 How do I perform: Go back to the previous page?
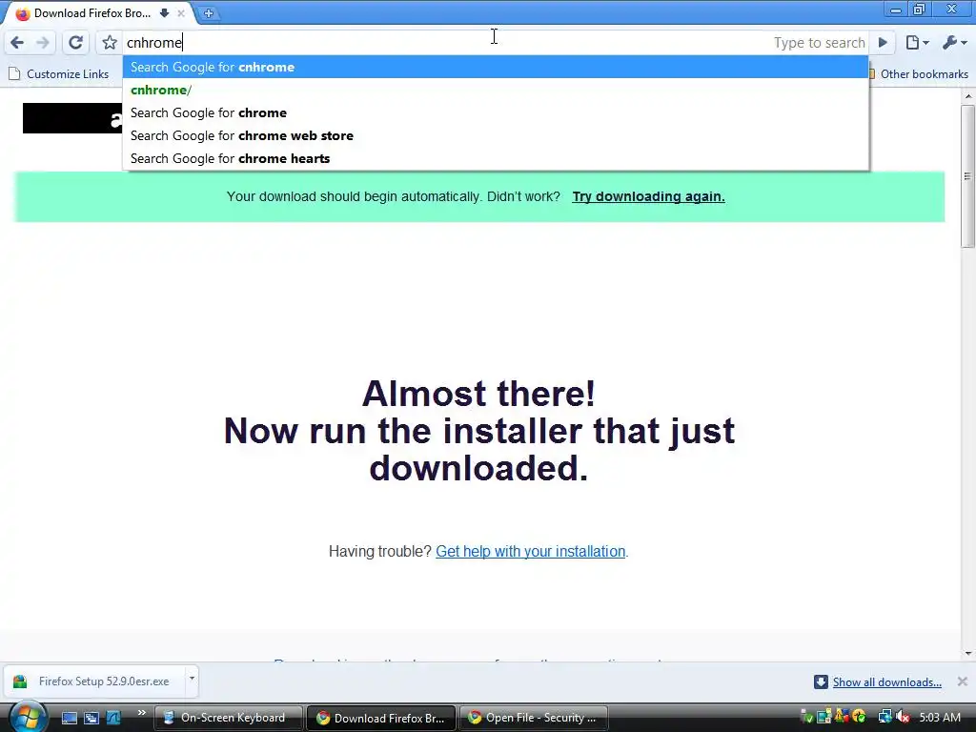[17, 42]
